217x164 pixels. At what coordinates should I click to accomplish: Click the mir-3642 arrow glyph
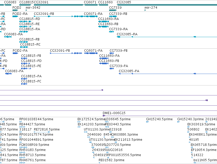(27, 10)
